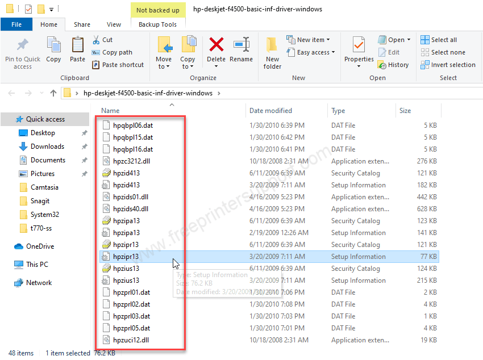Image resolution: width=483 pixels, height=360 pixels.
Task: Expand the Properties dropdown arrow
Action: 359,66
